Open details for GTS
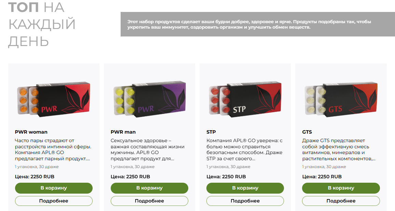This screenshot has height=211, width=395. [341, 201]
